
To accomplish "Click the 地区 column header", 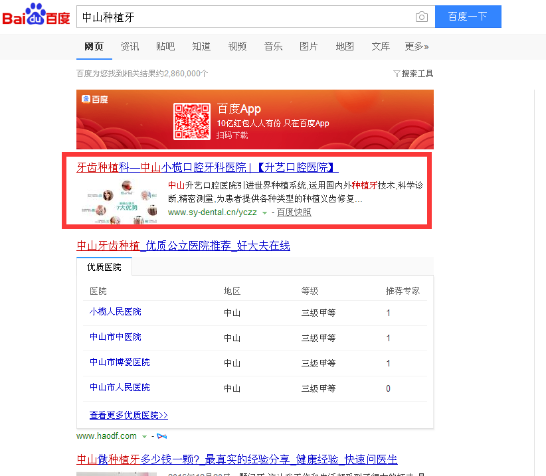I will (x=232, y=291).
